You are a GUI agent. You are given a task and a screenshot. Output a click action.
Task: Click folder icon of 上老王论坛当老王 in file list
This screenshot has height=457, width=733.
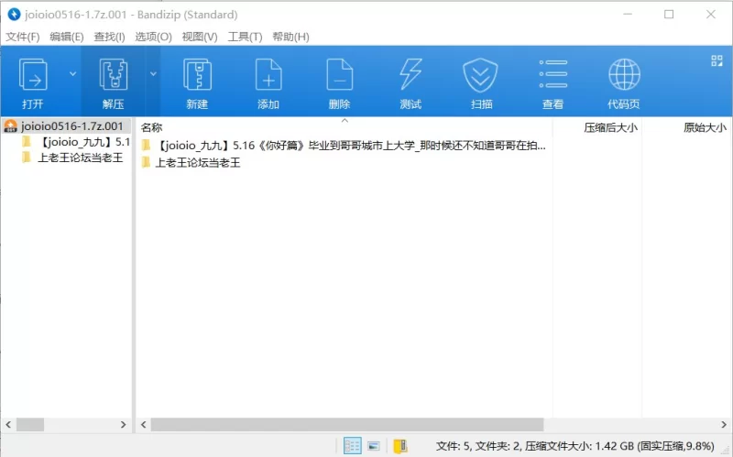point(147,163)
